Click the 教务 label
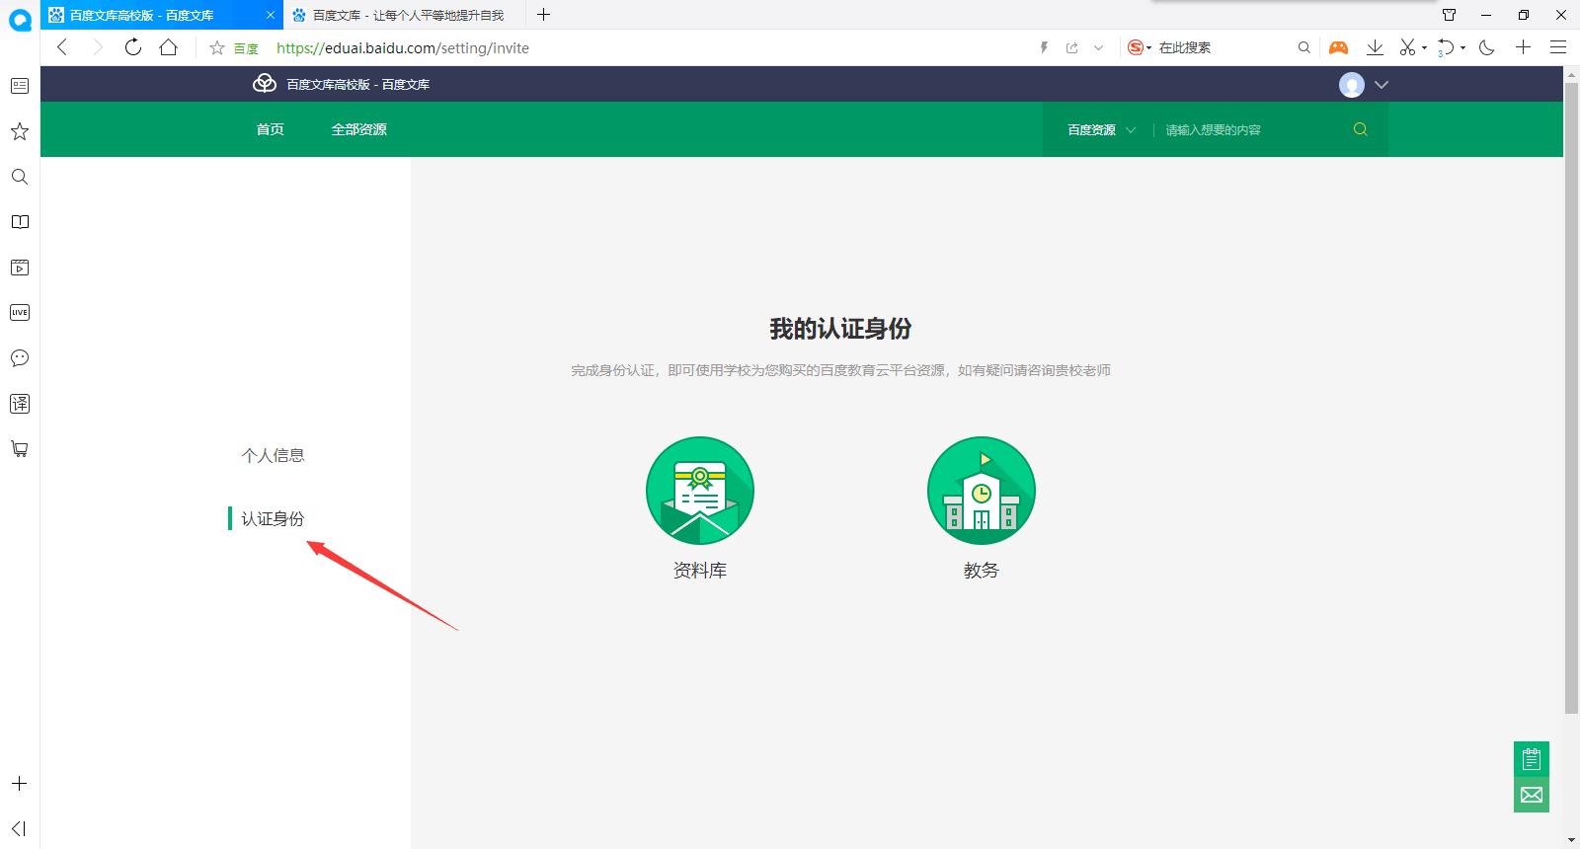The height and width of the screenshot is (849, 1580). pos(982,571)
